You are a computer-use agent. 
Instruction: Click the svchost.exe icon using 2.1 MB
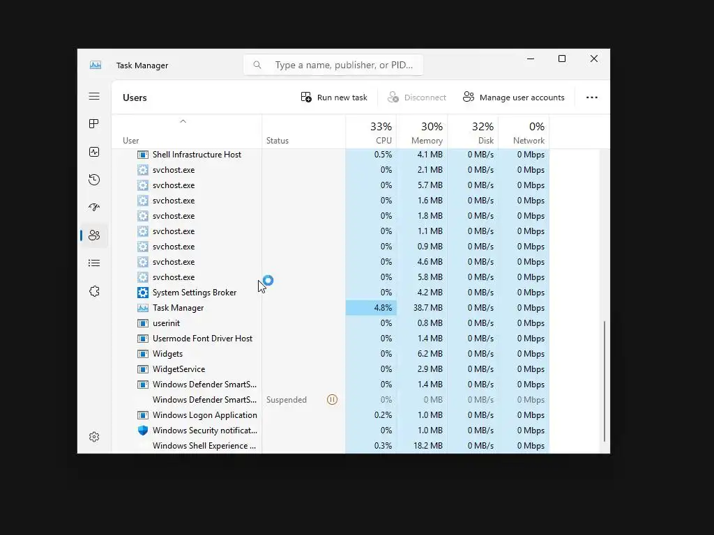pyautogui.click(x=142, y=170)
